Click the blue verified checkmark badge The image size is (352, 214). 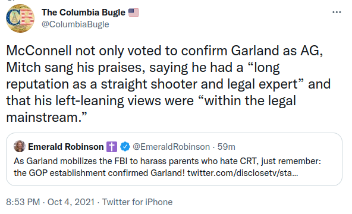tap(125, 146)
